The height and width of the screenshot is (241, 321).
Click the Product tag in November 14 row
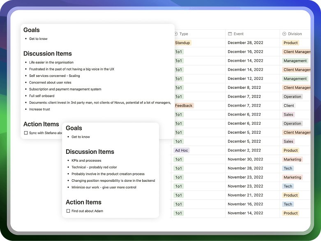click(291, 213)
